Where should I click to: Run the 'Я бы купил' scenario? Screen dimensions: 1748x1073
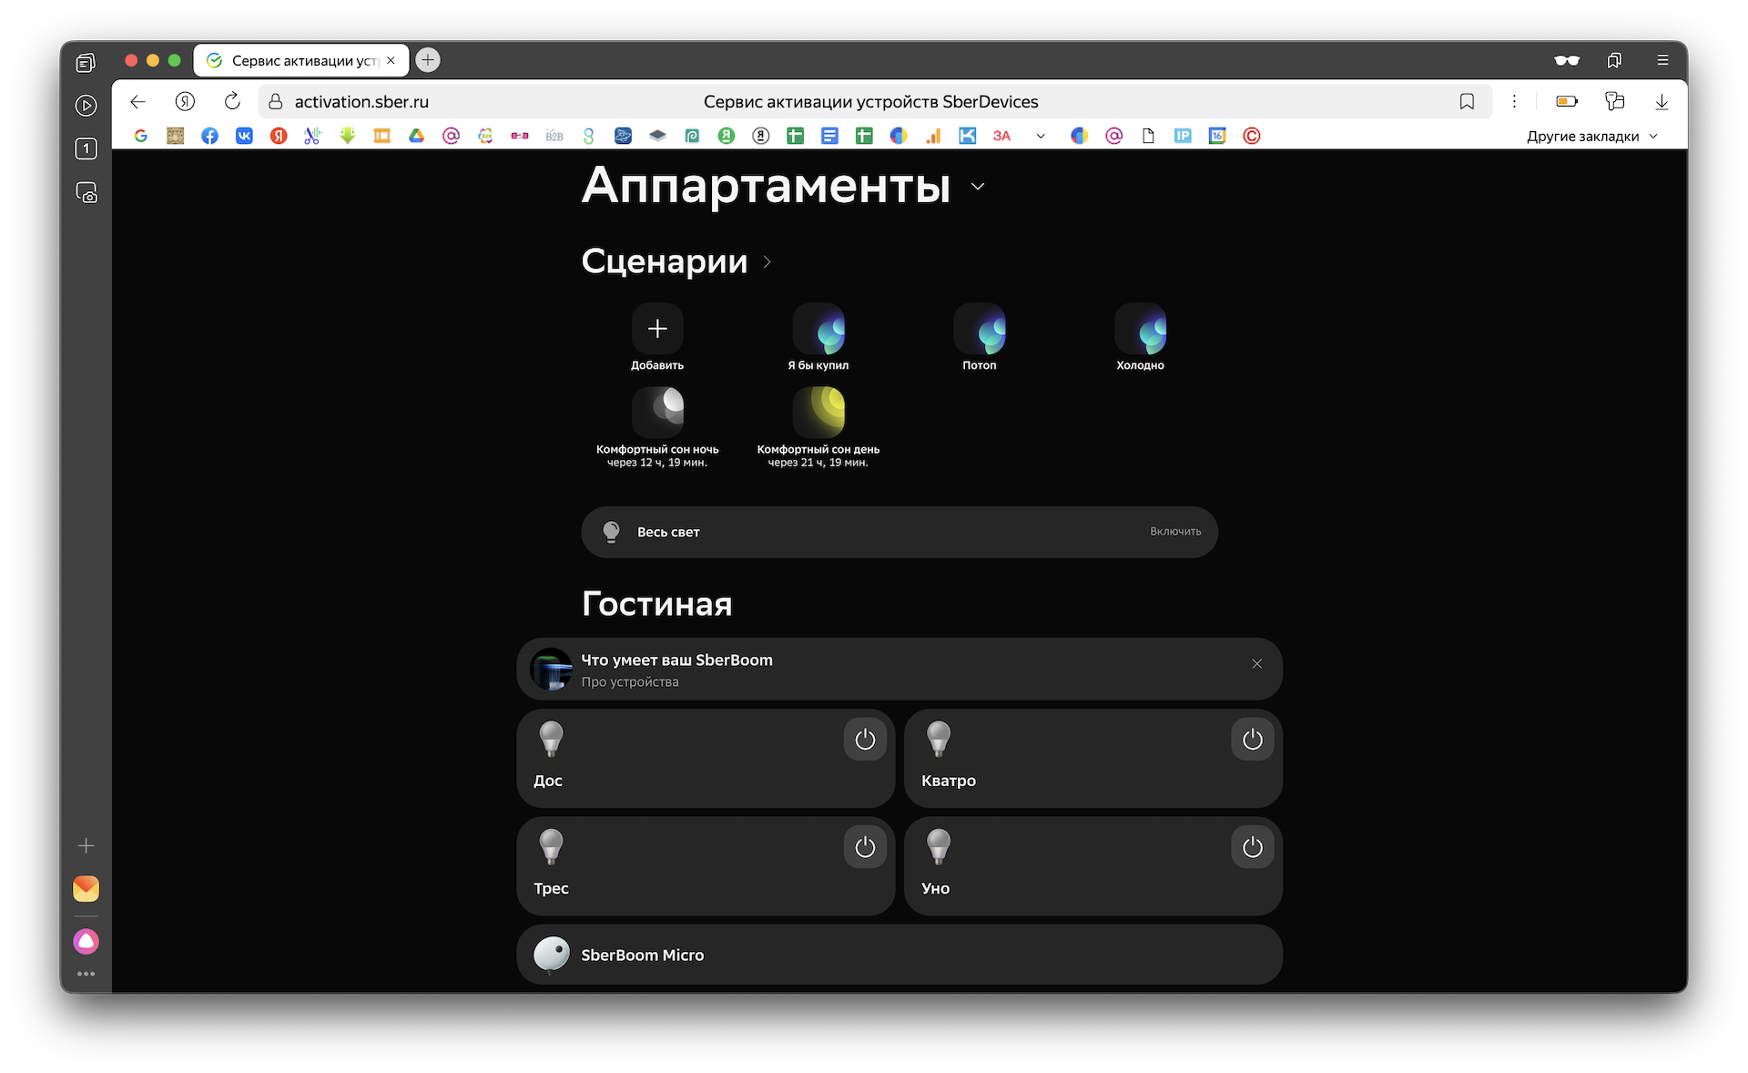[818, 329]
